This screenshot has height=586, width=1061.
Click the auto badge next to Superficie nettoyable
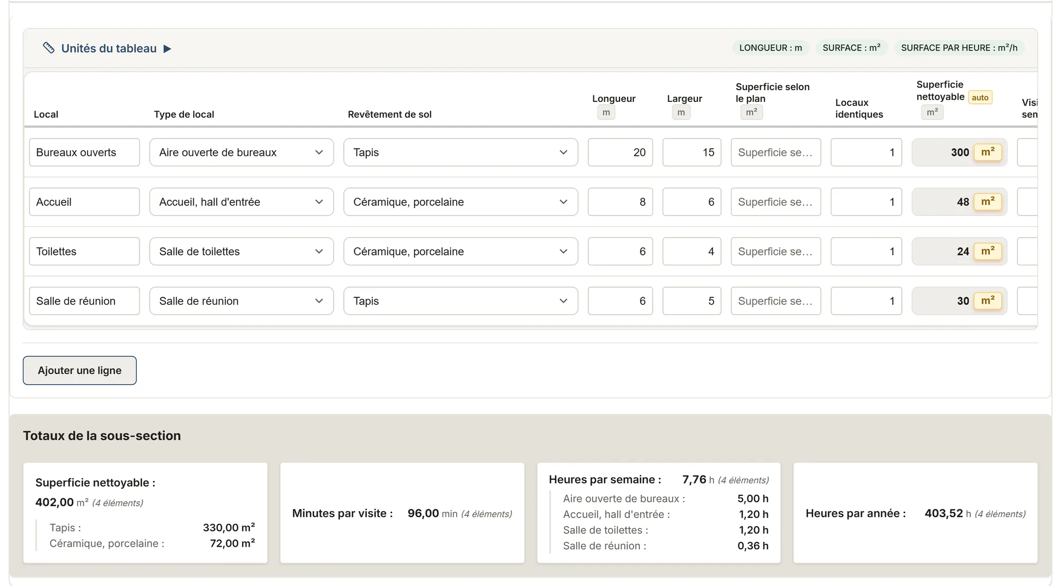tap(980, 98)
